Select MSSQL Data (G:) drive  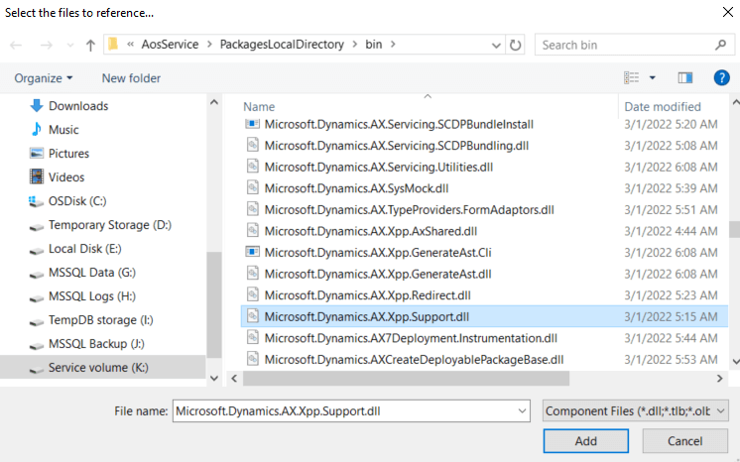[92, 273]
